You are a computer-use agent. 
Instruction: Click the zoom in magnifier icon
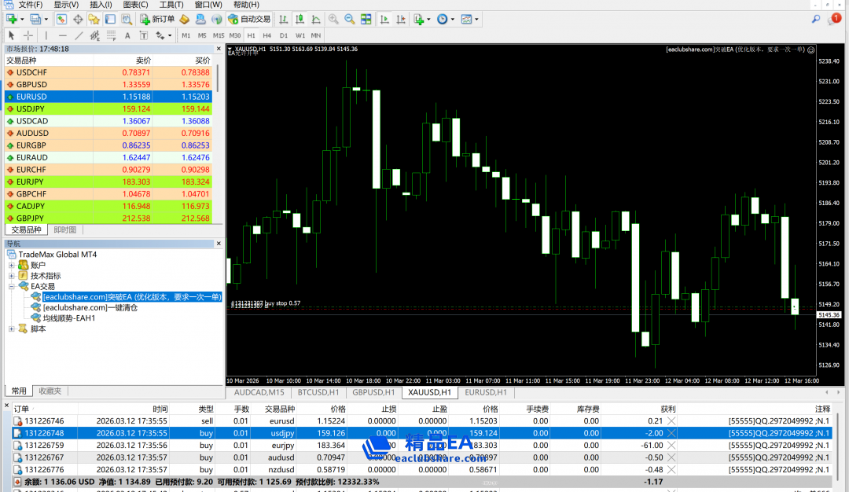tap(333, 19)
